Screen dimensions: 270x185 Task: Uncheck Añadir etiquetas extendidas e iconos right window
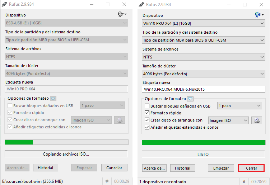[147, 127]
